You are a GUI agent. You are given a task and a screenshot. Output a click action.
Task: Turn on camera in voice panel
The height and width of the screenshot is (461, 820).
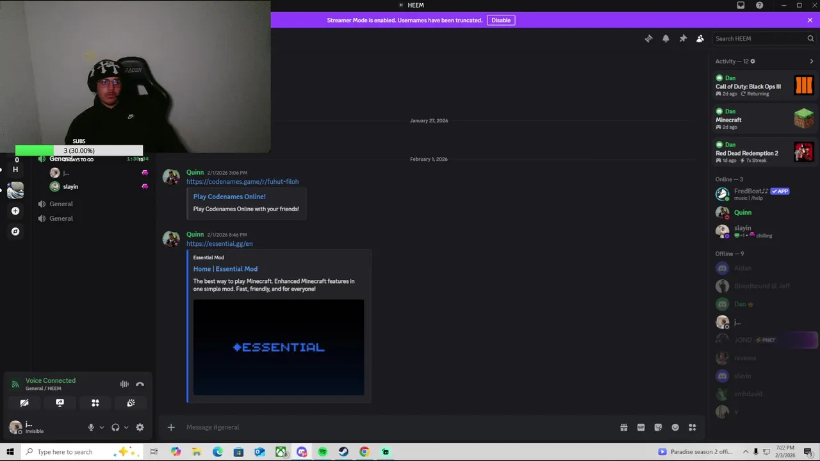tap(24, 403)
